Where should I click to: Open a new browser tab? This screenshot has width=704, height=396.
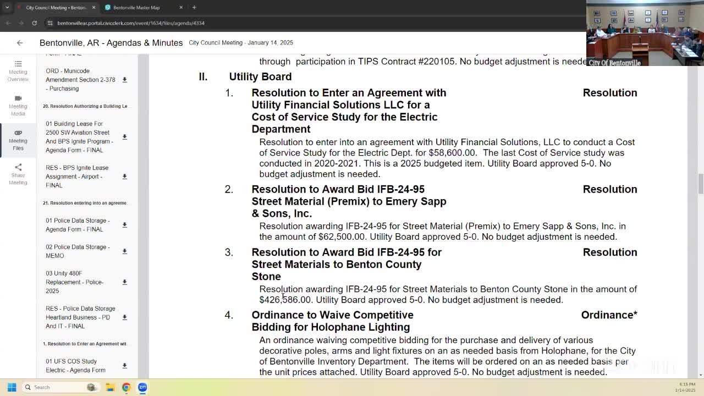click(194, 8)
